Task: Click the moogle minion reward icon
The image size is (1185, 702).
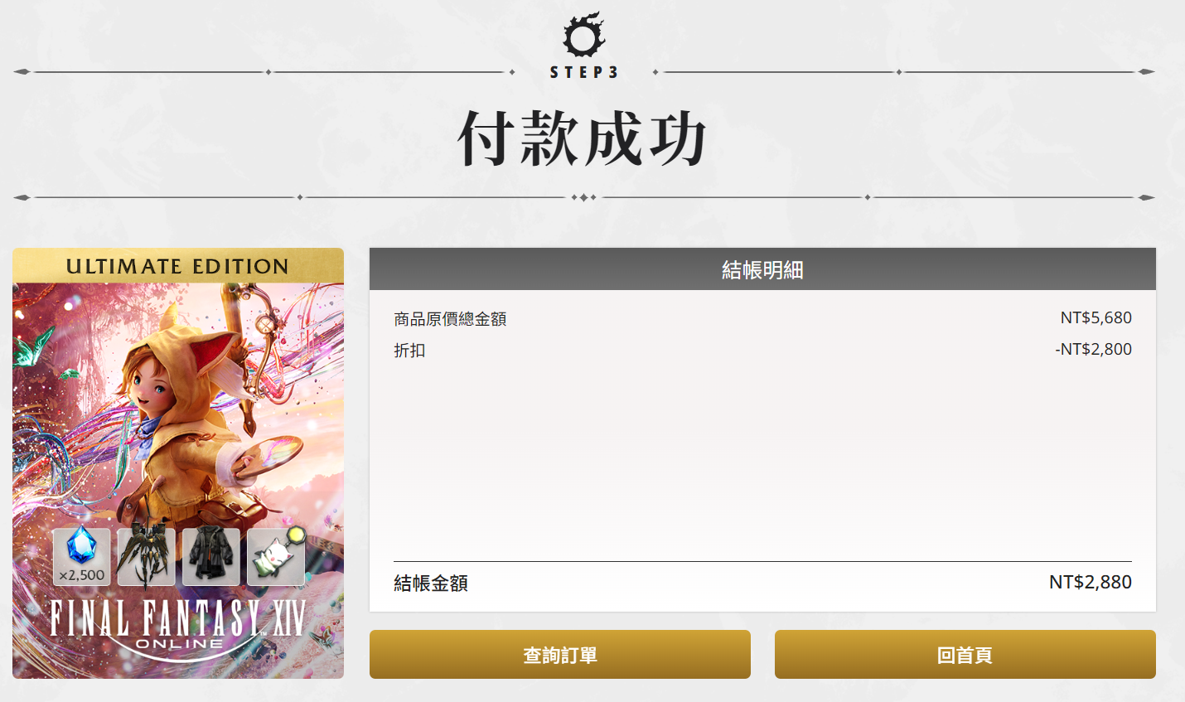Action: tap(276, 556)
